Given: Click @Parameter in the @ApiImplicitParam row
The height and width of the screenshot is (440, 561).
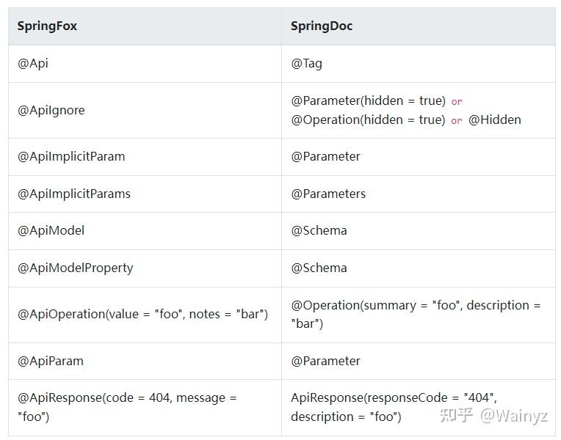Looking at the screenshot, I should click(326, 156).
